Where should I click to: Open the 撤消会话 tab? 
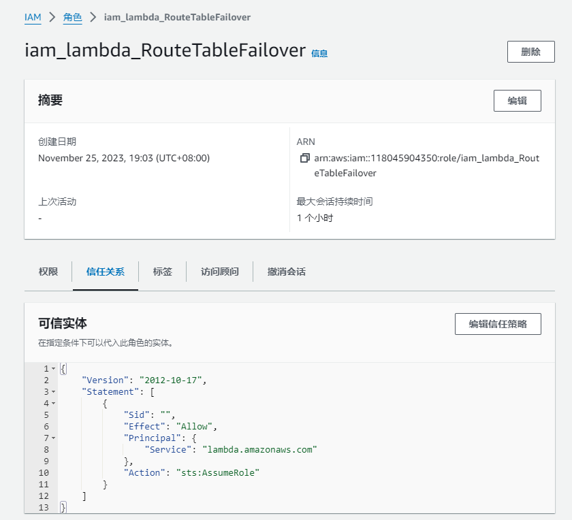click(287, 272)
